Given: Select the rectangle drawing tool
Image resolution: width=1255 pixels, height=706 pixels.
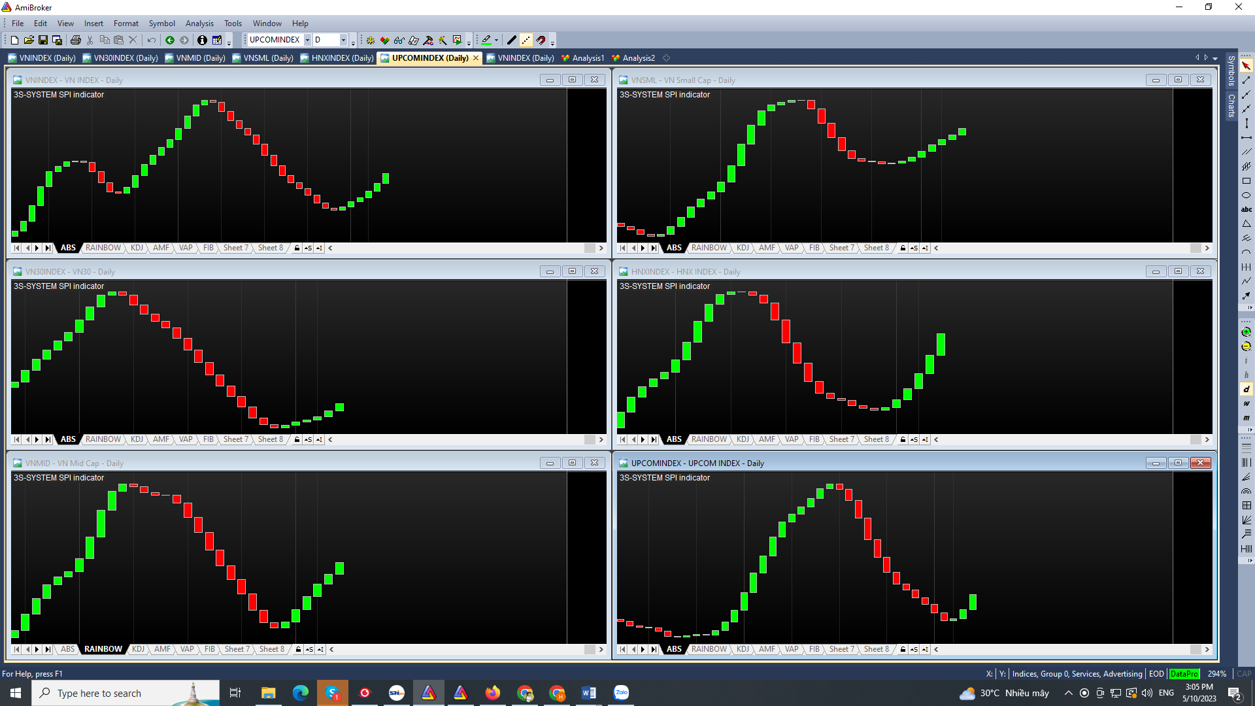Looking at the screenshot, I should click(x=1246, y=181).
